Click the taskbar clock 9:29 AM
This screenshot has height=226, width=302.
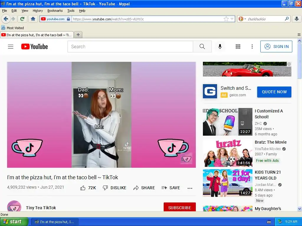[x=291, y=222]
